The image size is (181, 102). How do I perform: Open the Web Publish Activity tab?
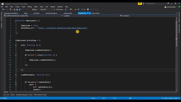[40, 95]
